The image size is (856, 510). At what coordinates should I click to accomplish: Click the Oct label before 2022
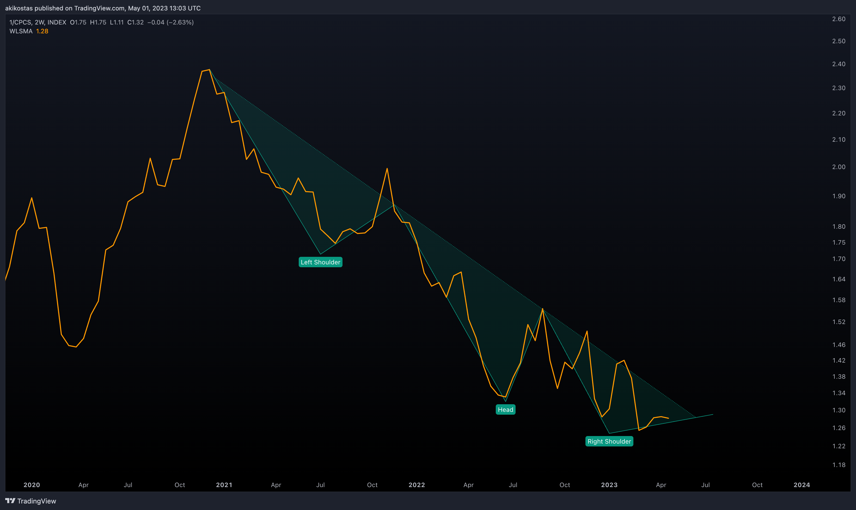(x=372, y=485)
